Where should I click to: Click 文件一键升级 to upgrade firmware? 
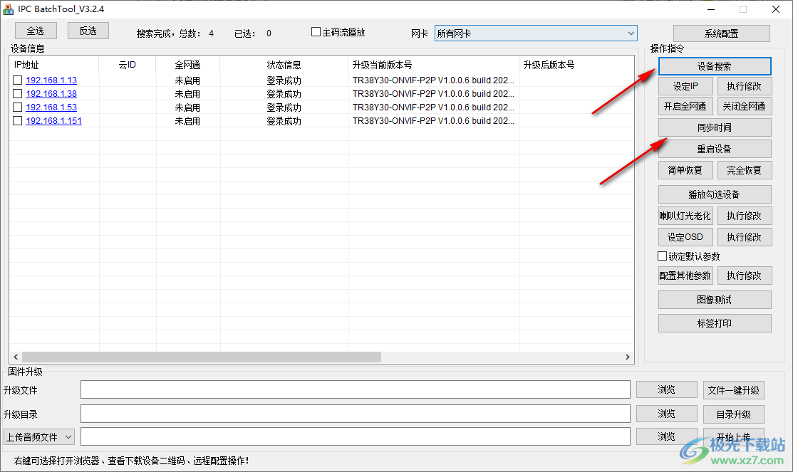pos(733,389)
